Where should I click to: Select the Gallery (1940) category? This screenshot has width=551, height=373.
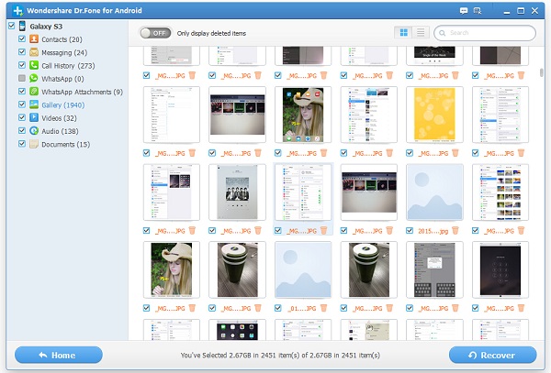tap(62, 104)
